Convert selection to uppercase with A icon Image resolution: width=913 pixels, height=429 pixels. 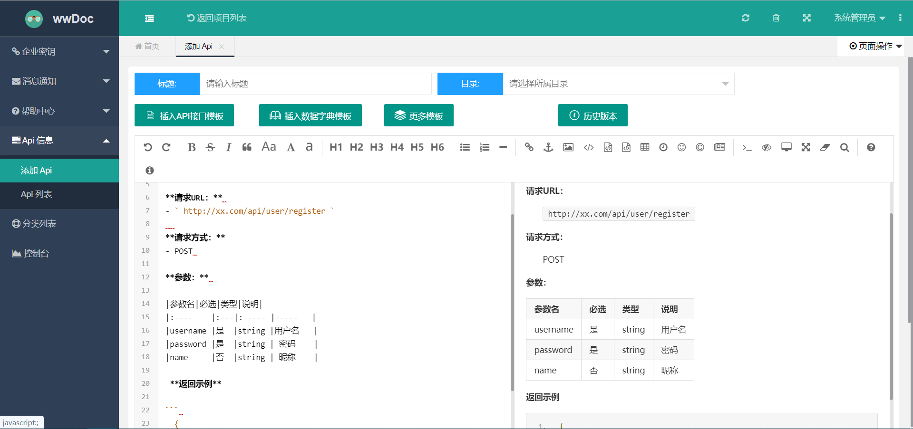[291, 147]
